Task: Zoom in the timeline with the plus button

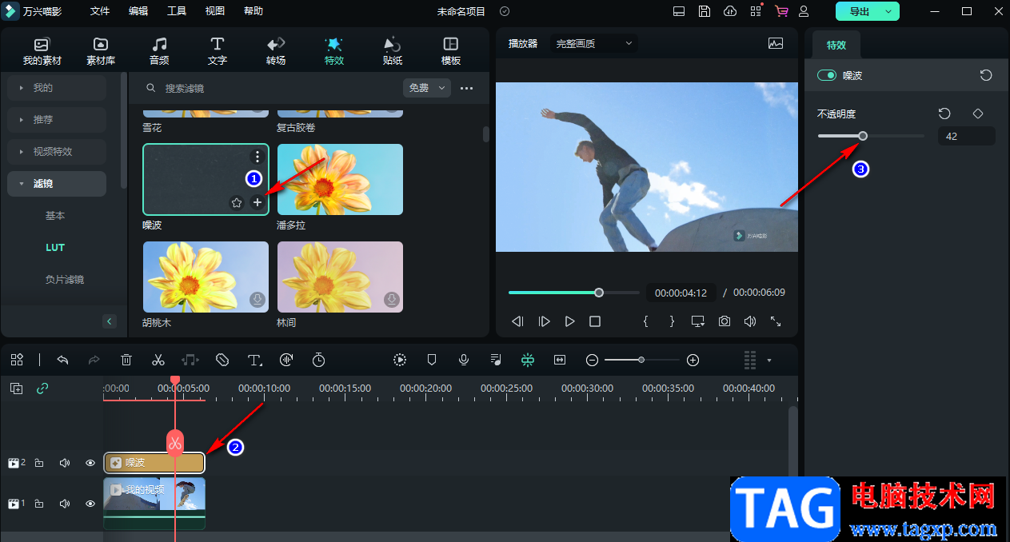Action: (x=693, y=361)
